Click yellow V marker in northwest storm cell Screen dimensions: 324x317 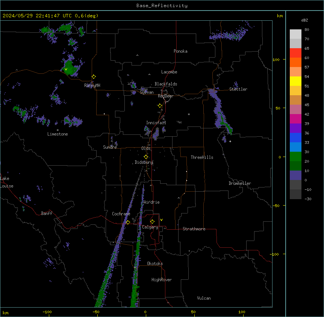(x=66, y=69)
